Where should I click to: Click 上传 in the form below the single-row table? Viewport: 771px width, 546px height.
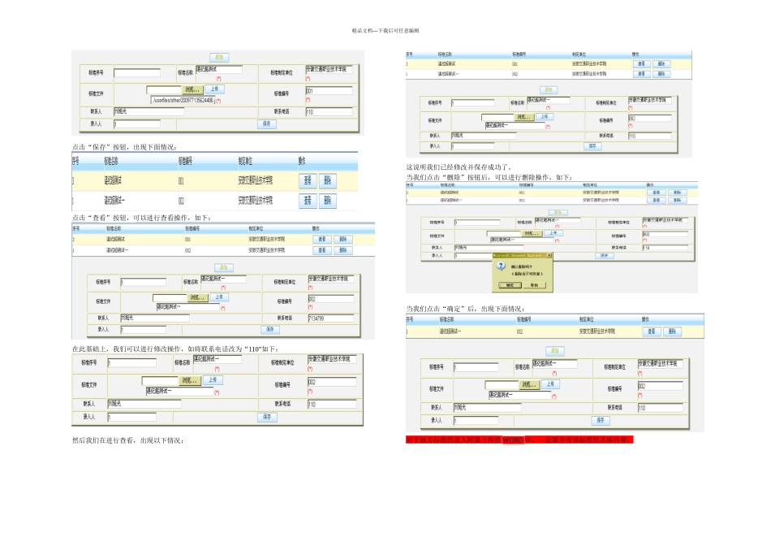tap(550, 384)
